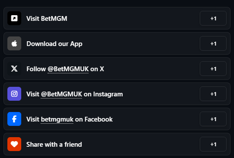
Task: Claim +1 for Visit BetMGM
Action: (x=213, y=18)
